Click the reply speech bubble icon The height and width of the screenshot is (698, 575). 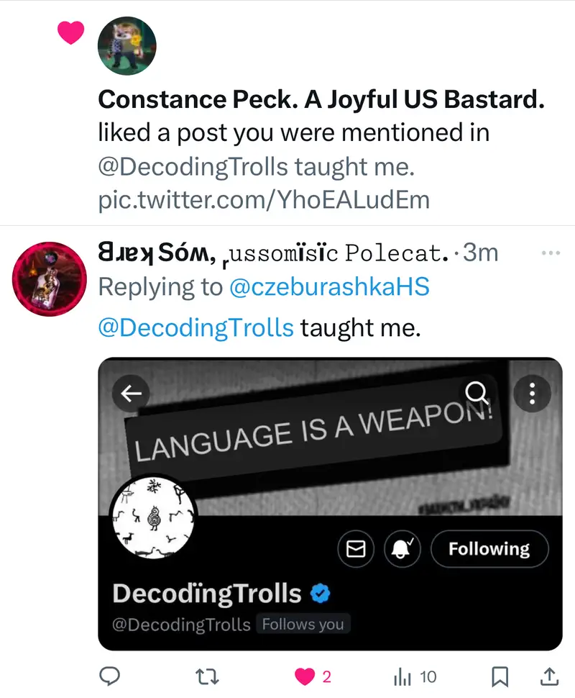click(x=109, y=676)
